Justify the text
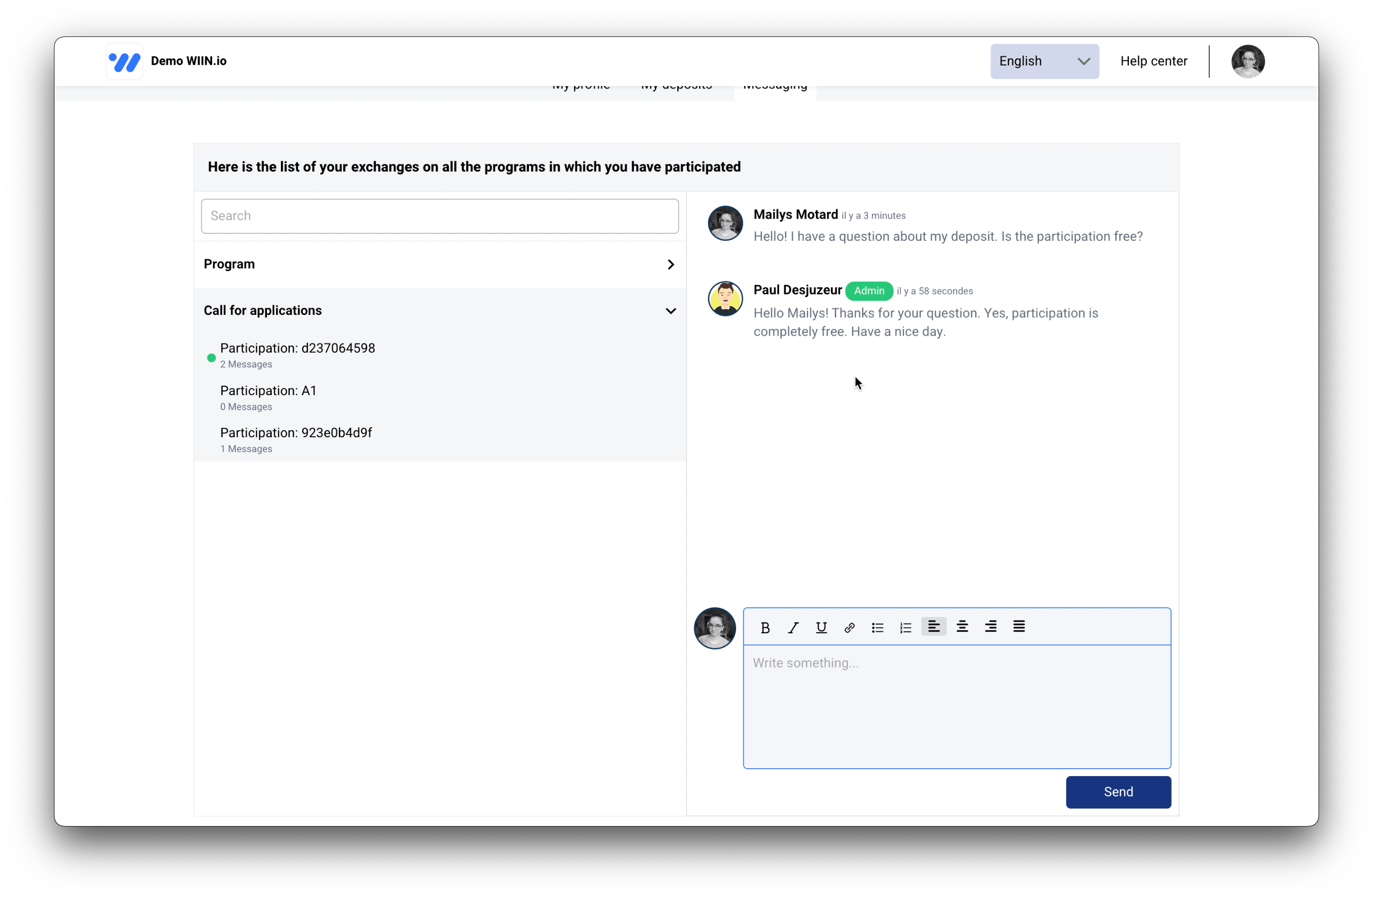 pyautogui.click(x=1019, y=626)
